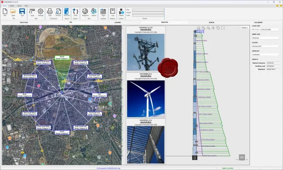The image size is (283, 170).
Task: Open the Units tool in Edit group
Action: click(x=32, y=12)
